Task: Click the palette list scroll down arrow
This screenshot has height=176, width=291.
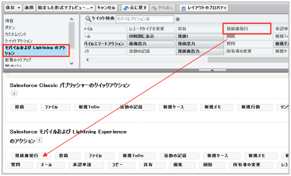Action: [x=72, y=63]
